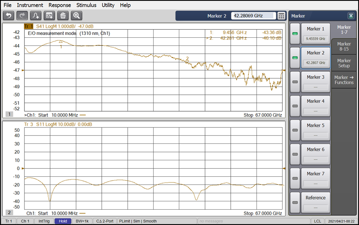Open the Marker Setup tab

coord(344,63)
